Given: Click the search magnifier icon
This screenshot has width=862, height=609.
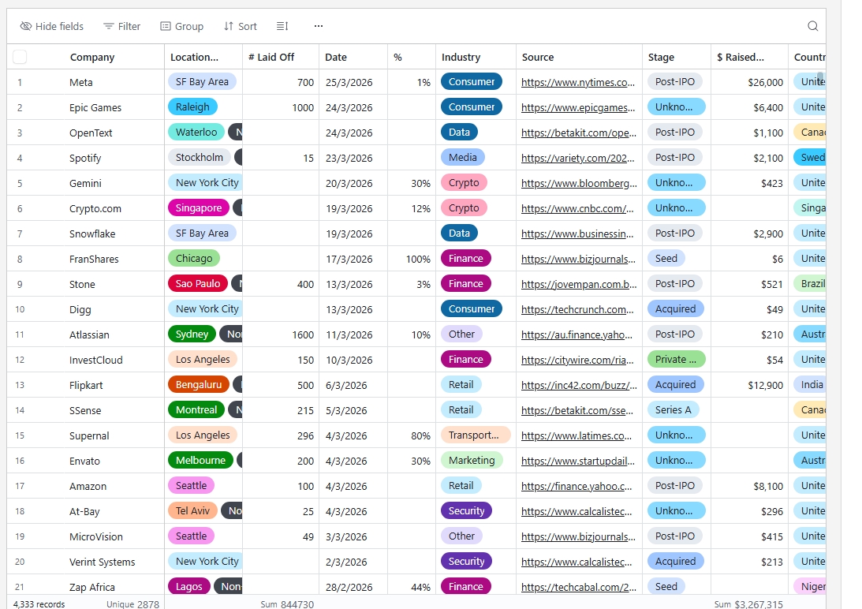Looking at the screenshot, I should pos(812,26).
